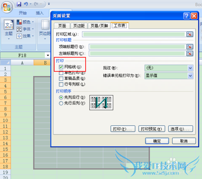
Task: Click the 左端标题列 input field
Action: (x=137, y=54)
